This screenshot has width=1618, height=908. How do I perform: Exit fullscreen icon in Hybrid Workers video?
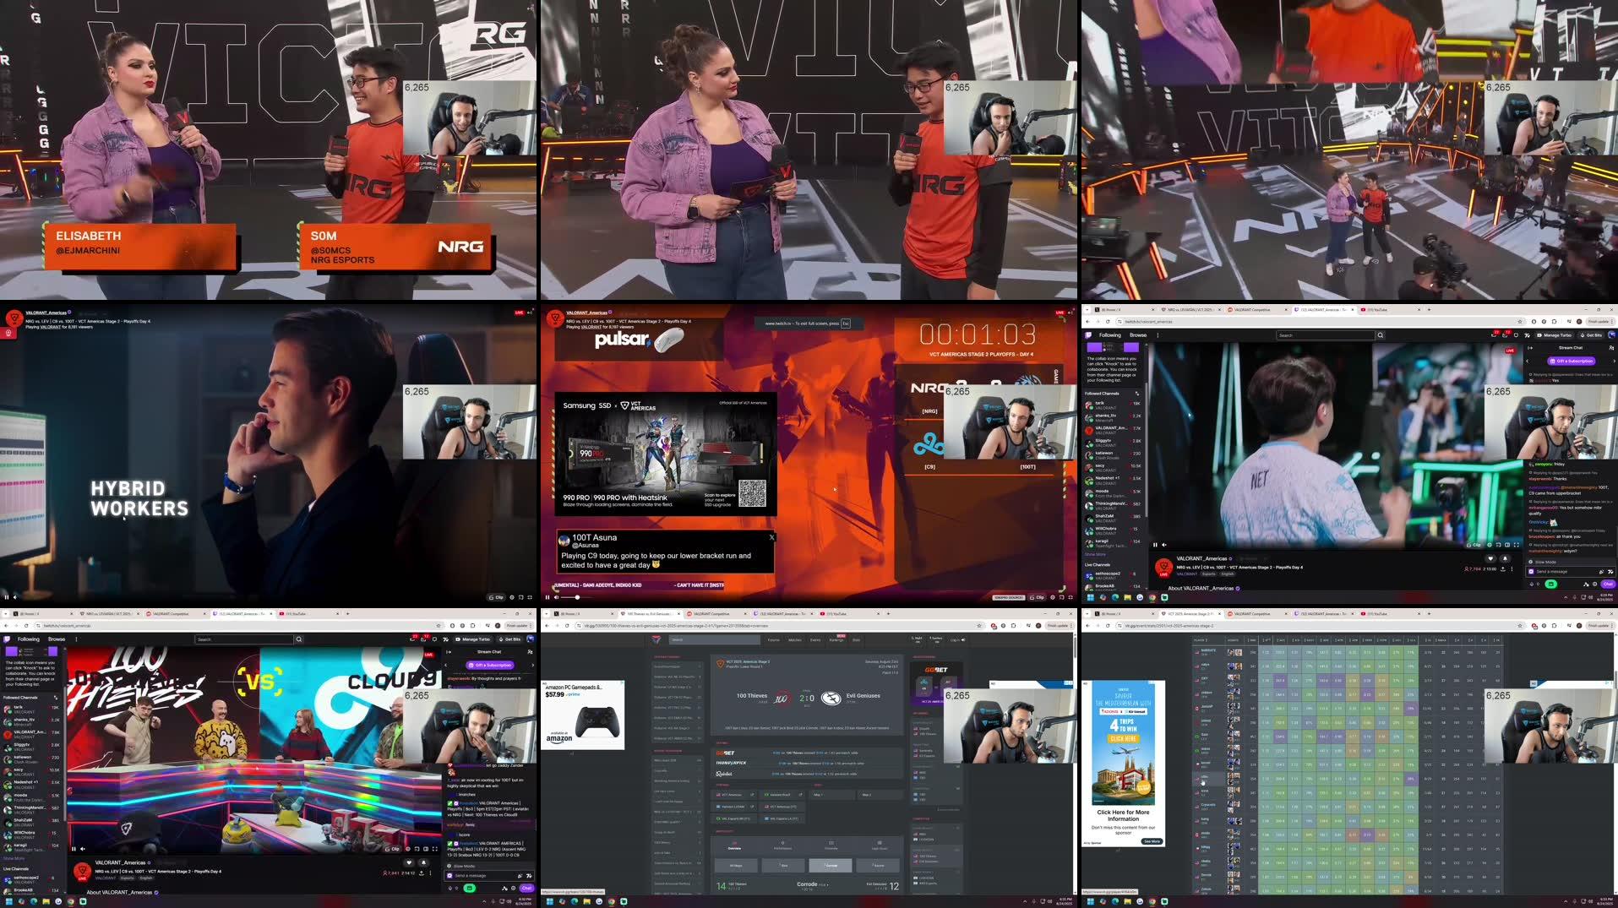(531, 597)
